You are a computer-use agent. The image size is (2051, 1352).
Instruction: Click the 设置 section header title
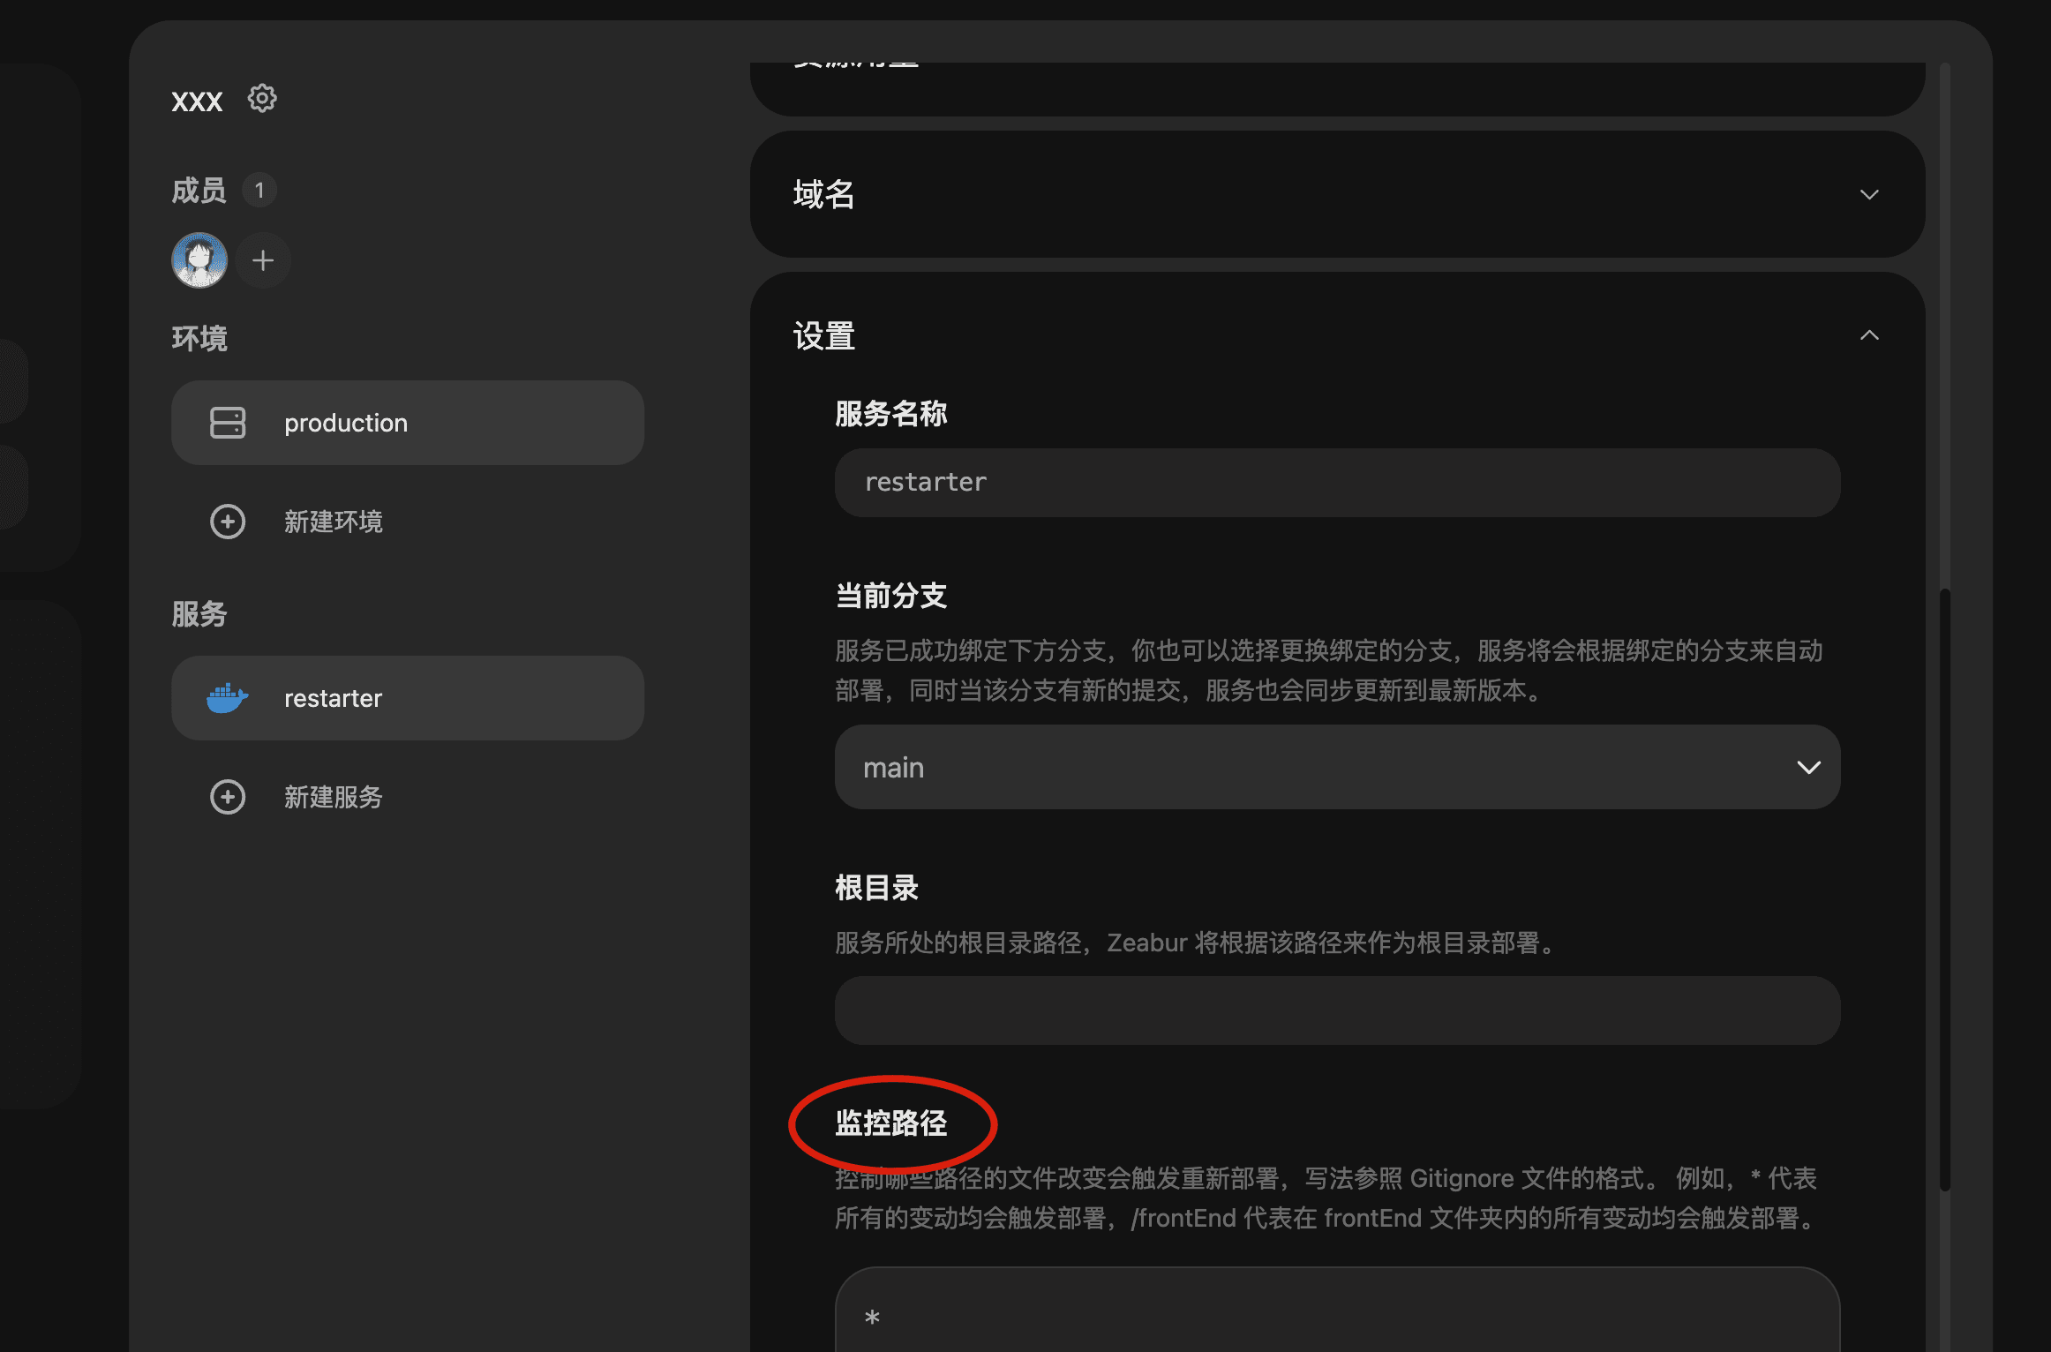coord(824,336)
